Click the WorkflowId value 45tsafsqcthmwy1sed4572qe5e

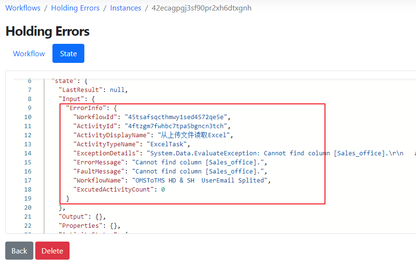(x=176, y=117)
